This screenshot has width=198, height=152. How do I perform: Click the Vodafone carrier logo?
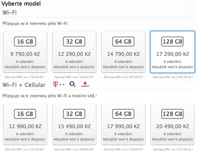coord(85,84)
